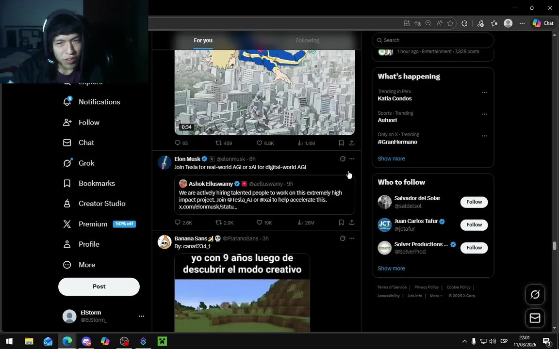
Task: Open the quoted Ashok Elluswamy post
Action: pyautogui.click(x=264, y=195)
